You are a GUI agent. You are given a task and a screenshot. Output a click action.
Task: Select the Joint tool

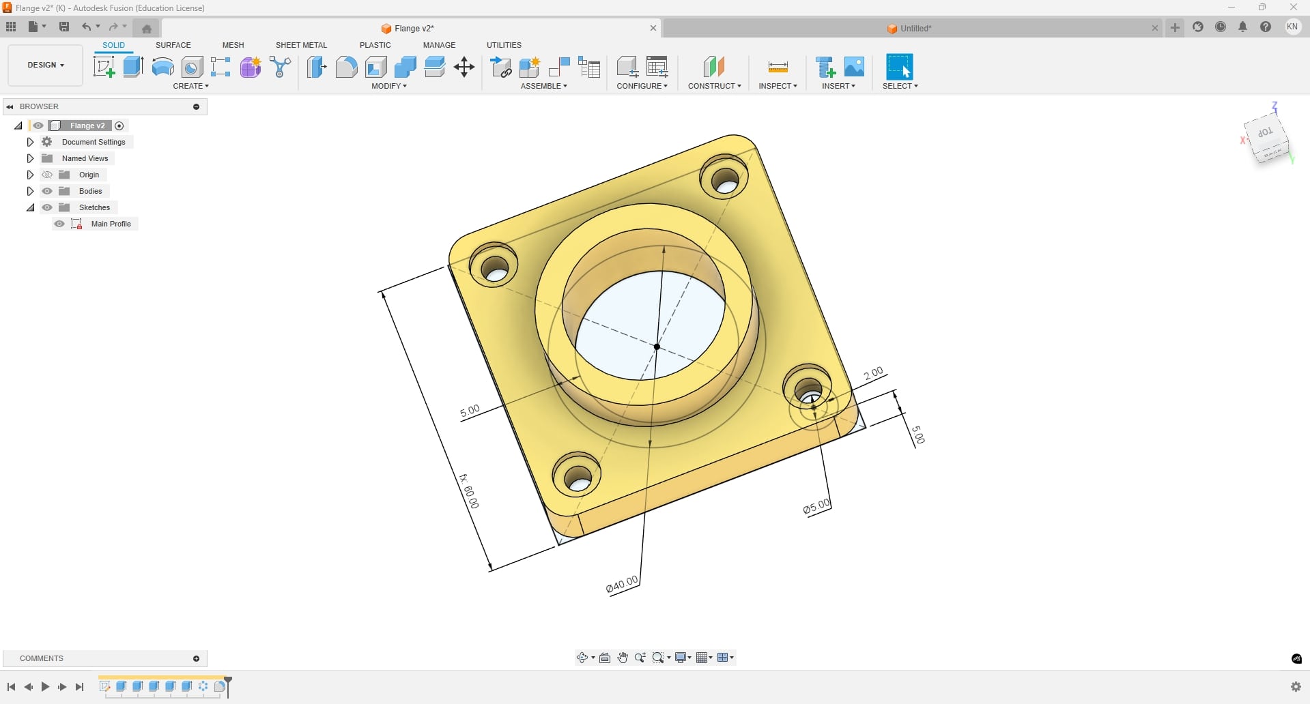coord(559,67)
